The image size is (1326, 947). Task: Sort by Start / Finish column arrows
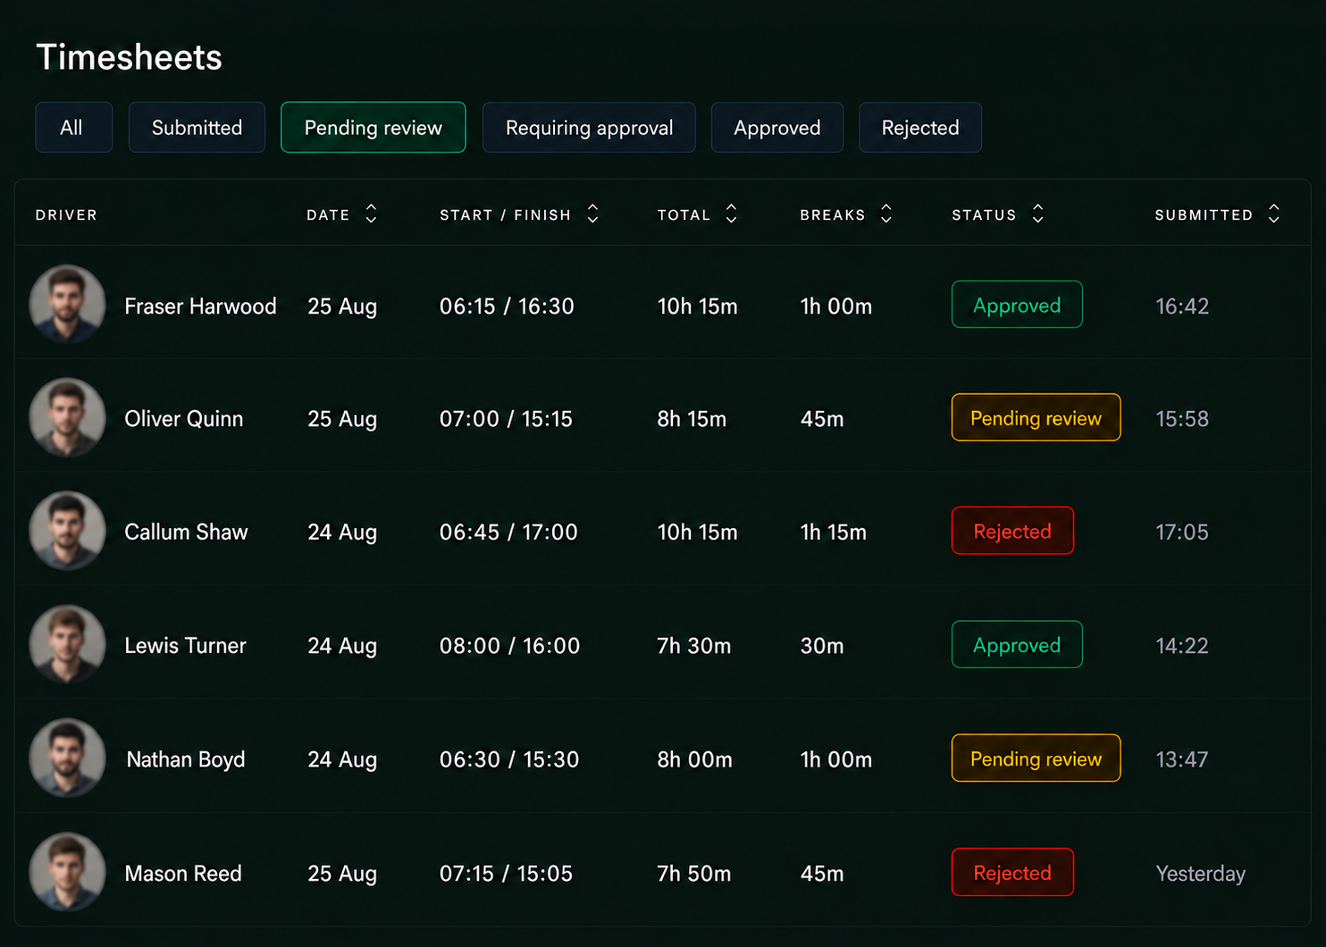coord(592,214)
